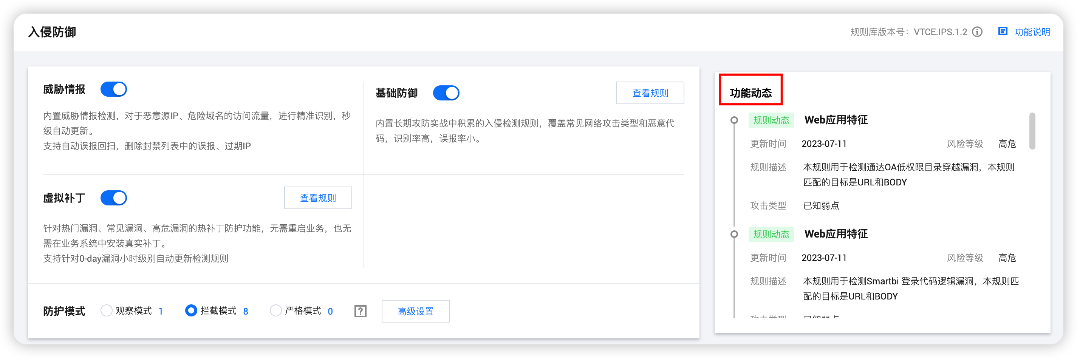Toggle the 虚拟补丁 switch

113,198
